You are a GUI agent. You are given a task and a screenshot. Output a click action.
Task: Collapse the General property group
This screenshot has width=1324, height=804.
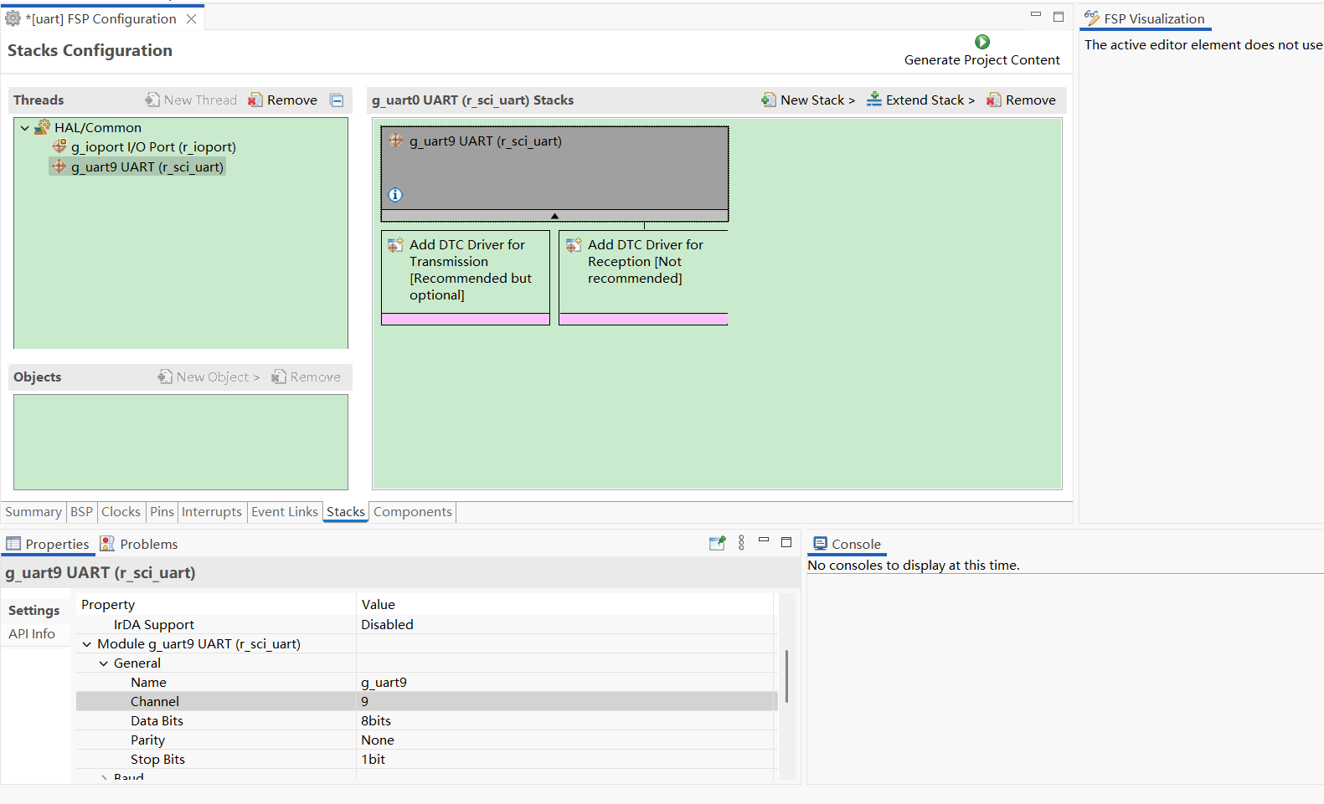pos(104,663)
